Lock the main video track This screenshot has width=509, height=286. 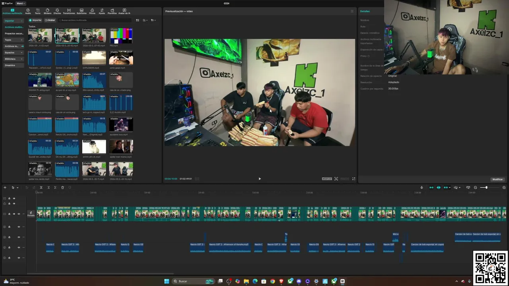point(9,214)
